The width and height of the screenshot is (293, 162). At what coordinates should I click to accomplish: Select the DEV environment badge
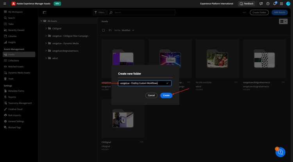click(x=57, y=4)
